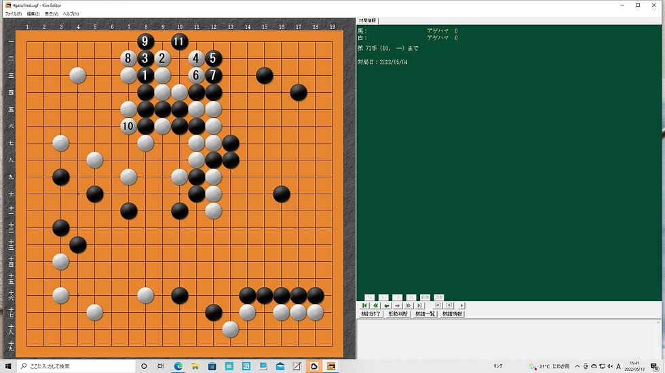The image size is (665, 373).
Task: Open the 表示(V) menu
Action: pos(52,14)
